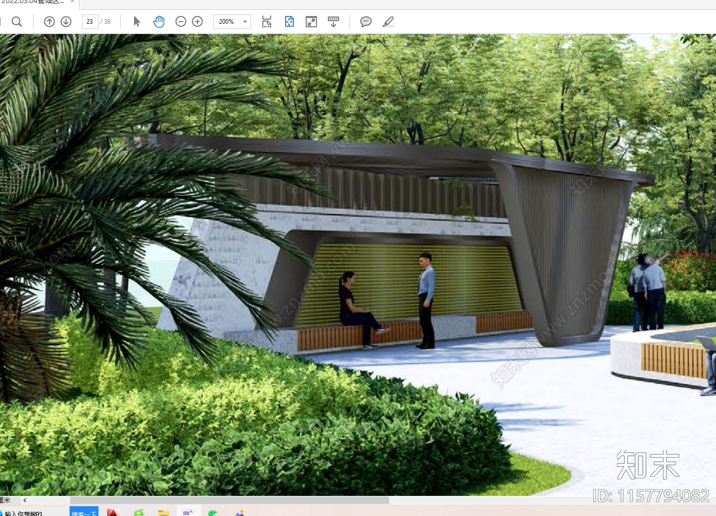This screenshot has width=716, height=516.
Task: Select the Highlight text marker tool
Action: click(388, 22)
